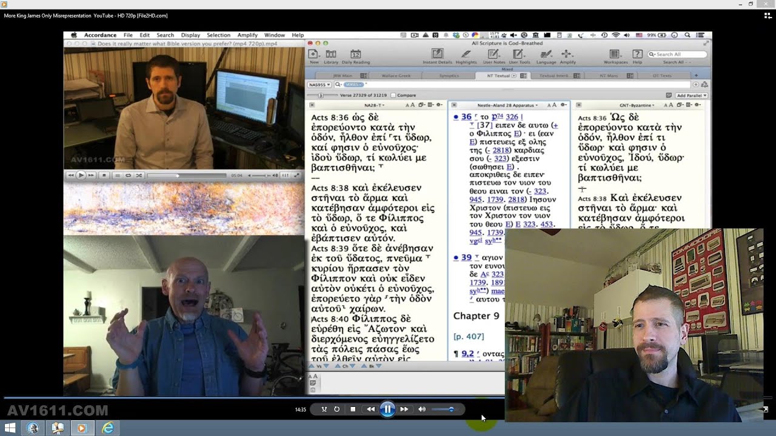Turn on shuffle in Windows Media Player
Viewport: 776px width, 436px height.
(x=324, y=409)
